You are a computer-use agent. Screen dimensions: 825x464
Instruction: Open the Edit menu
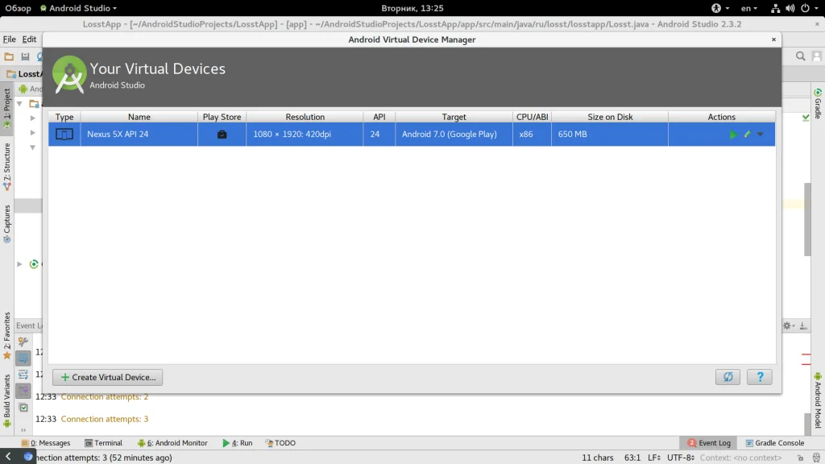tap(29, 39)
